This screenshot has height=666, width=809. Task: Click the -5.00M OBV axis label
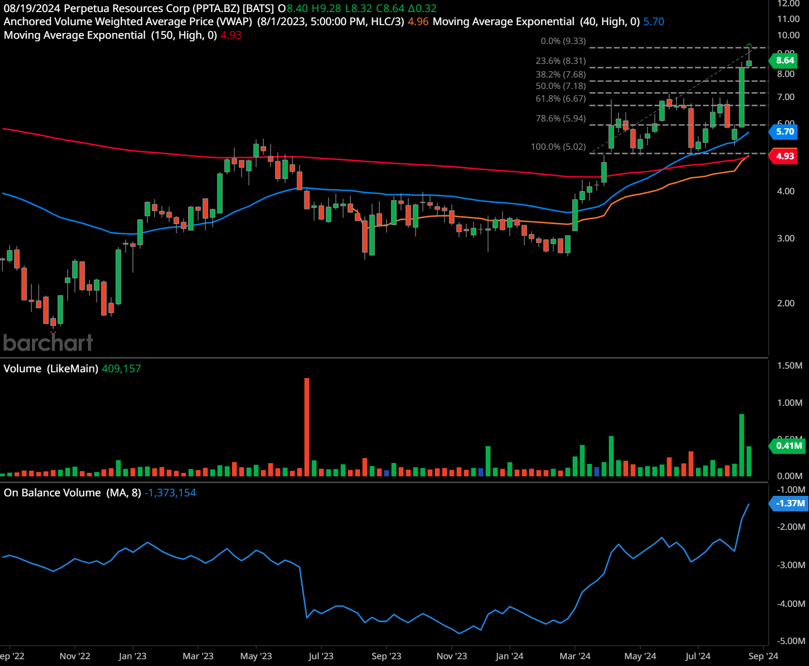(x=791, y=641)
